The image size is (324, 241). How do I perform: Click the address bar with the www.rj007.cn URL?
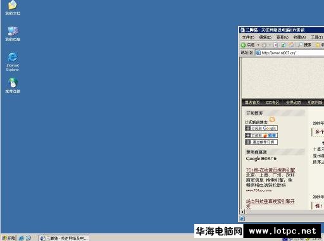pyautogui.click(x=290, y=53)
